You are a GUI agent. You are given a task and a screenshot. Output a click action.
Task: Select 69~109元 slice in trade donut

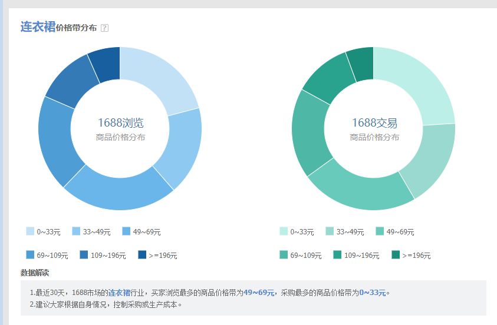pyautogui.click(x=309, y=133)
